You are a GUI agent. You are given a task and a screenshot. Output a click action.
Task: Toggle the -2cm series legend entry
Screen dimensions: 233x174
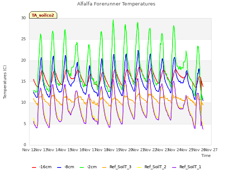tap(88, 167)
